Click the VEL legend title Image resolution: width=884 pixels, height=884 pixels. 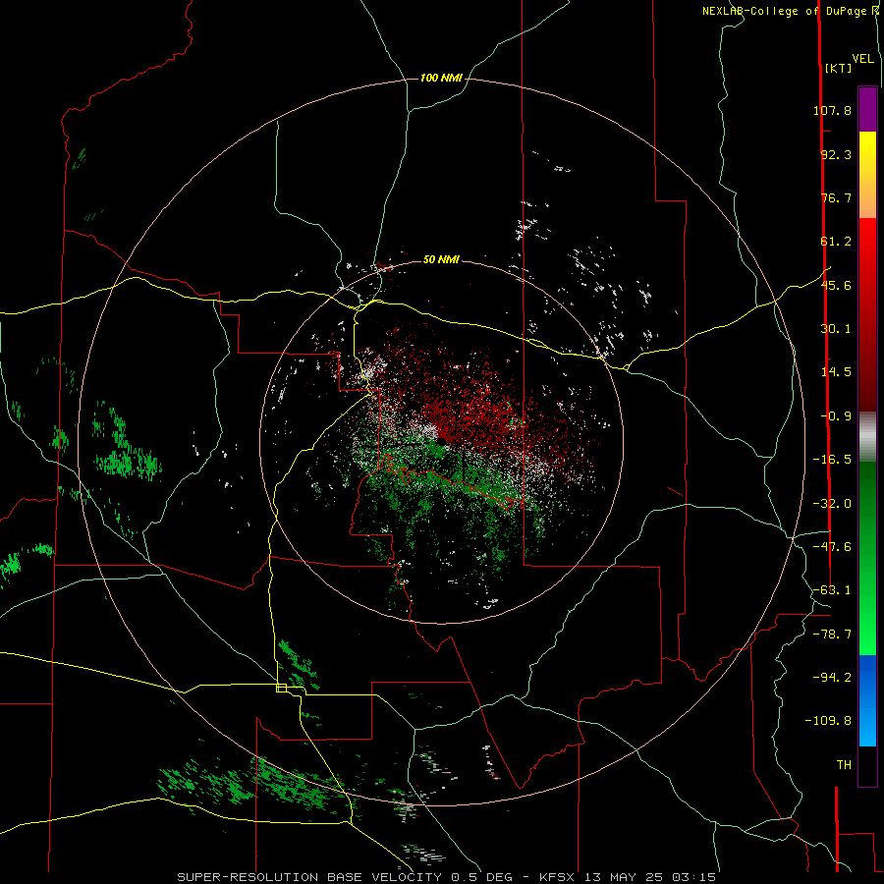pos(862,58)
